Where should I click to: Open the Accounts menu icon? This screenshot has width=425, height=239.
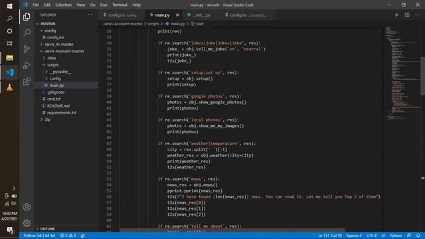[27, 207]
